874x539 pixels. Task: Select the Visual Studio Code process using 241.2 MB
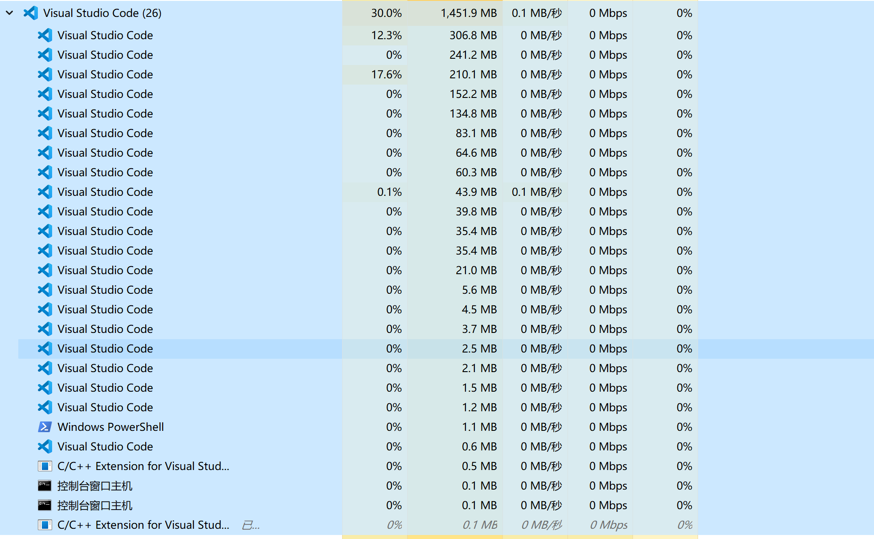[105, 55]
